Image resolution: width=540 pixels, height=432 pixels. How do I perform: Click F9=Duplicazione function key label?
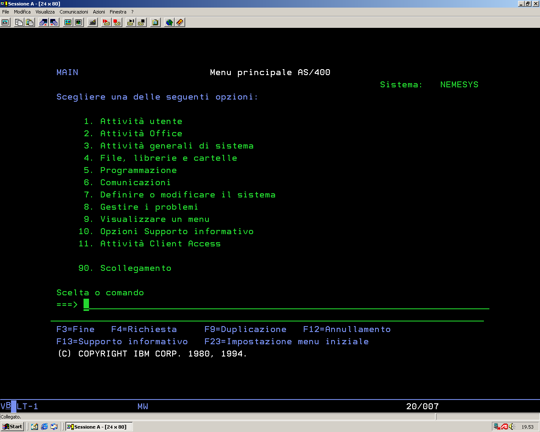[246, 329]
